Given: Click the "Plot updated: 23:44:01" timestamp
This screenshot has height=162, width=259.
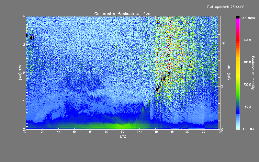Looking at the screenshot, I should pyautogui.click(x=226, y=7).
